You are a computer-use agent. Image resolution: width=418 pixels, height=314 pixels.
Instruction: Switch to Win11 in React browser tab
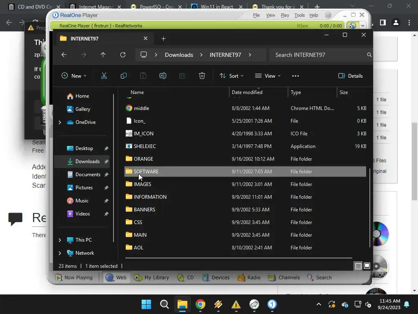216,7
